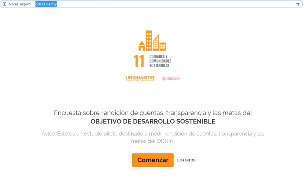Click the 'No es seguro' security label

[19, 4]
